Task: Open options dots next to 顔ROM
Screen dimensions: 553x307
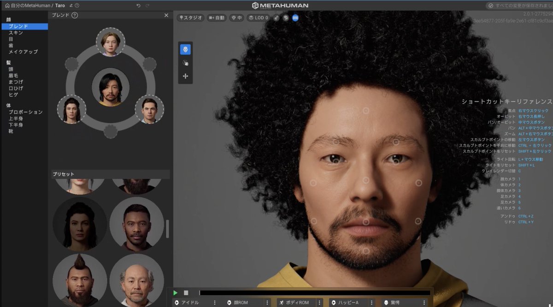Action: click(267, 302)
